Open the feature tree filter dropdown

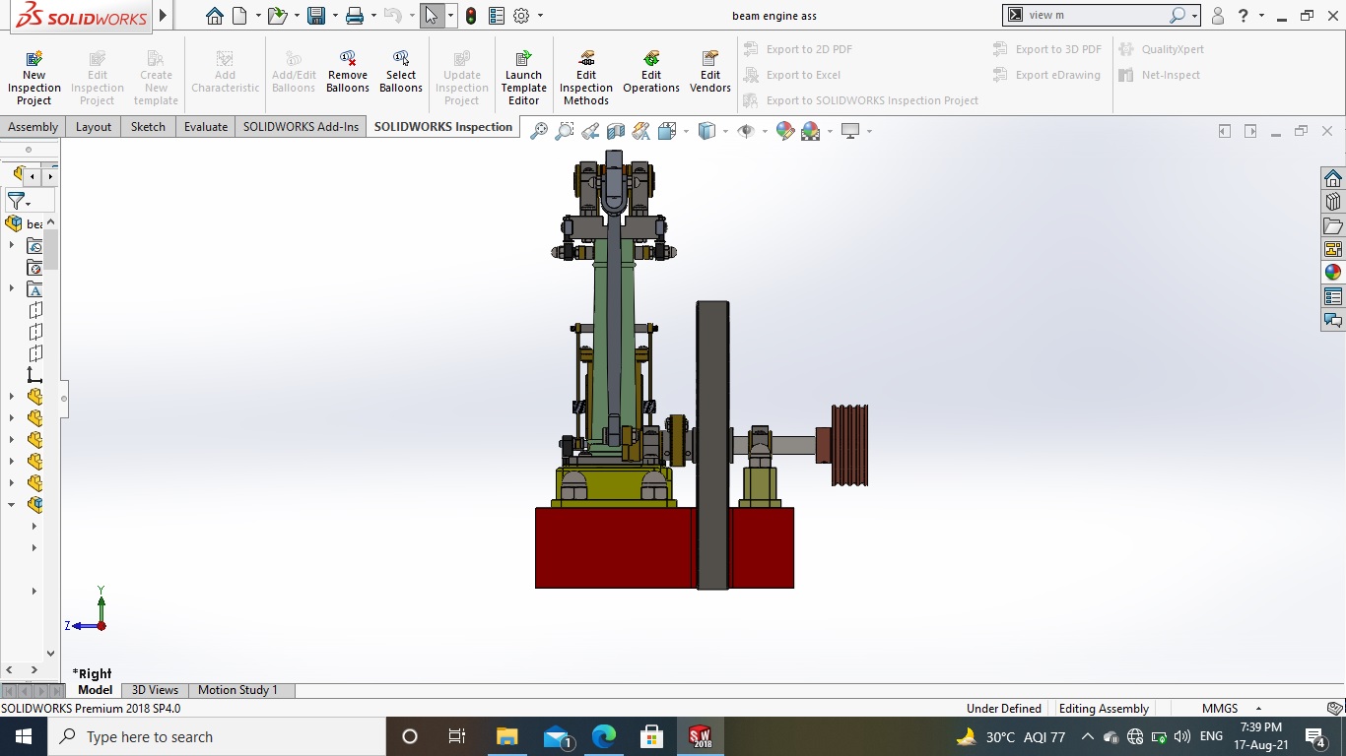tap(19, 201)
